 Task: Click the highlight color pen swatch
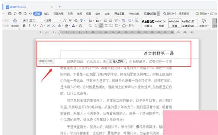66,26
